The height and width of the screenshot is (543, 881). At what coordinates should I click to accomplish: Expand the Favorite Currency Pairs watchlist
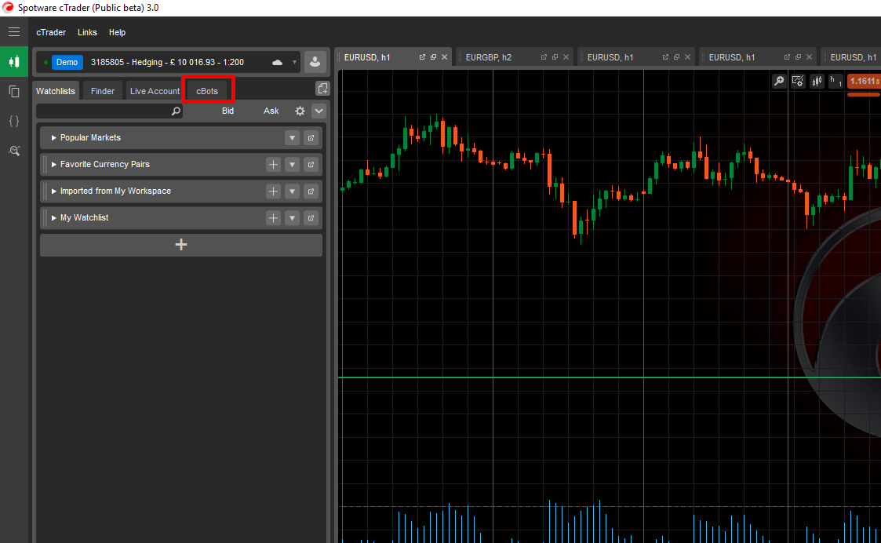[54, 164]
